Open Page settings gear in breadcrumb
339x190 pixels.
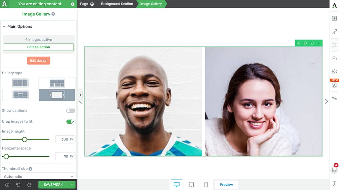(x=92, y=4)
